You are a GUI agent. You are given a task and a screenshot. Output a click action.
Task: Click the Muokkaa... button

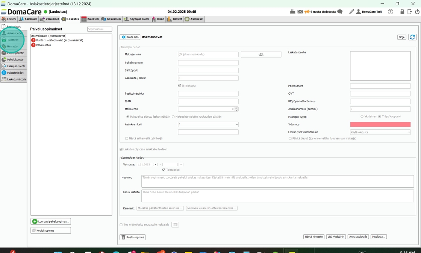click(x=379, y=236)
